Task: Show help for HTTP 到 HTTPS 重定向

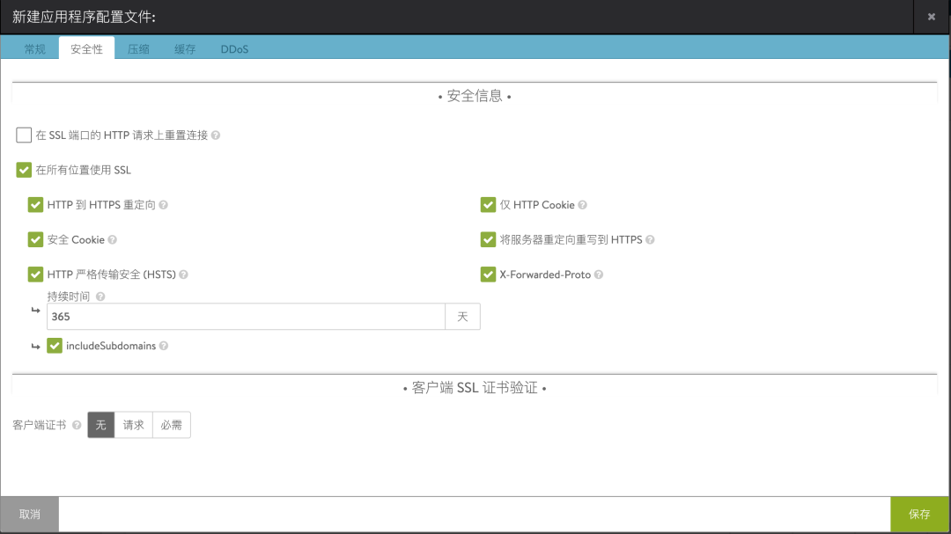Action: click(163, 205)
